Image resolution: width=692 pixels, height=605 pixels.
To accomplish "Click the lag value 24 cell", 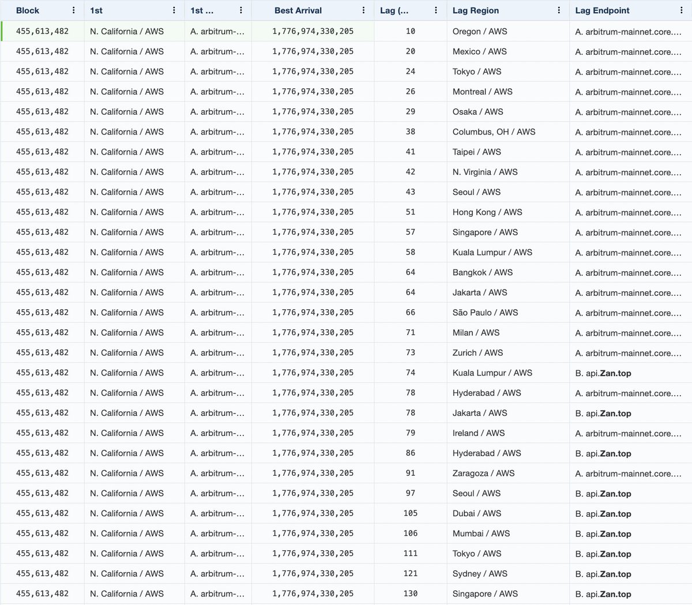I will (411, 72).
